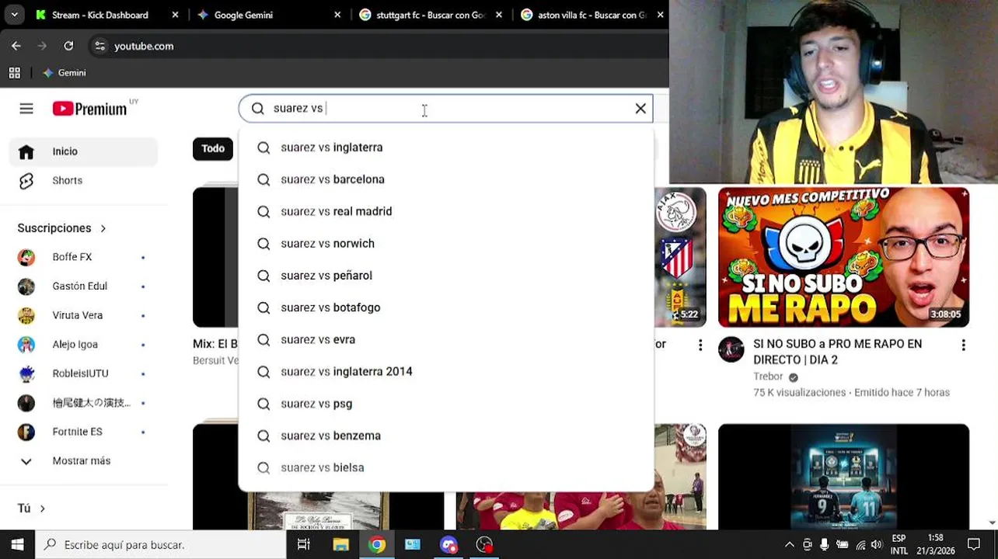
Task: Open the Inicio sidebar item
Action: point(83,151)
